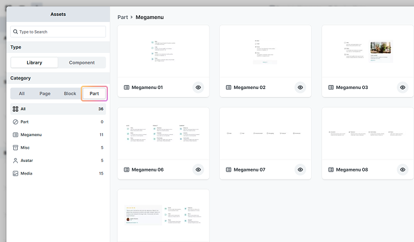Select the Megamenu 02 thumbnail
The image size is (414, 242).
(265, 52)
